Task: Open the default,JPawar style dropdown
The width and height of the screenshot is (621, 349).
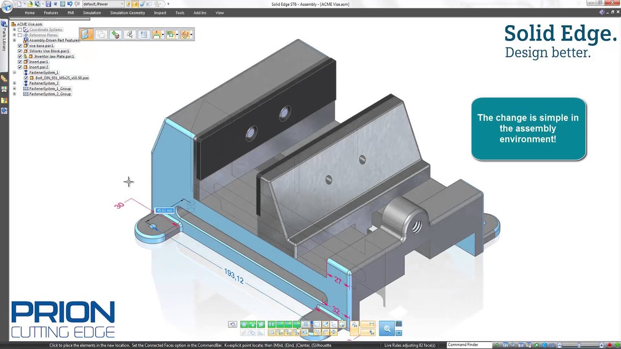Action: coord(103,4)
